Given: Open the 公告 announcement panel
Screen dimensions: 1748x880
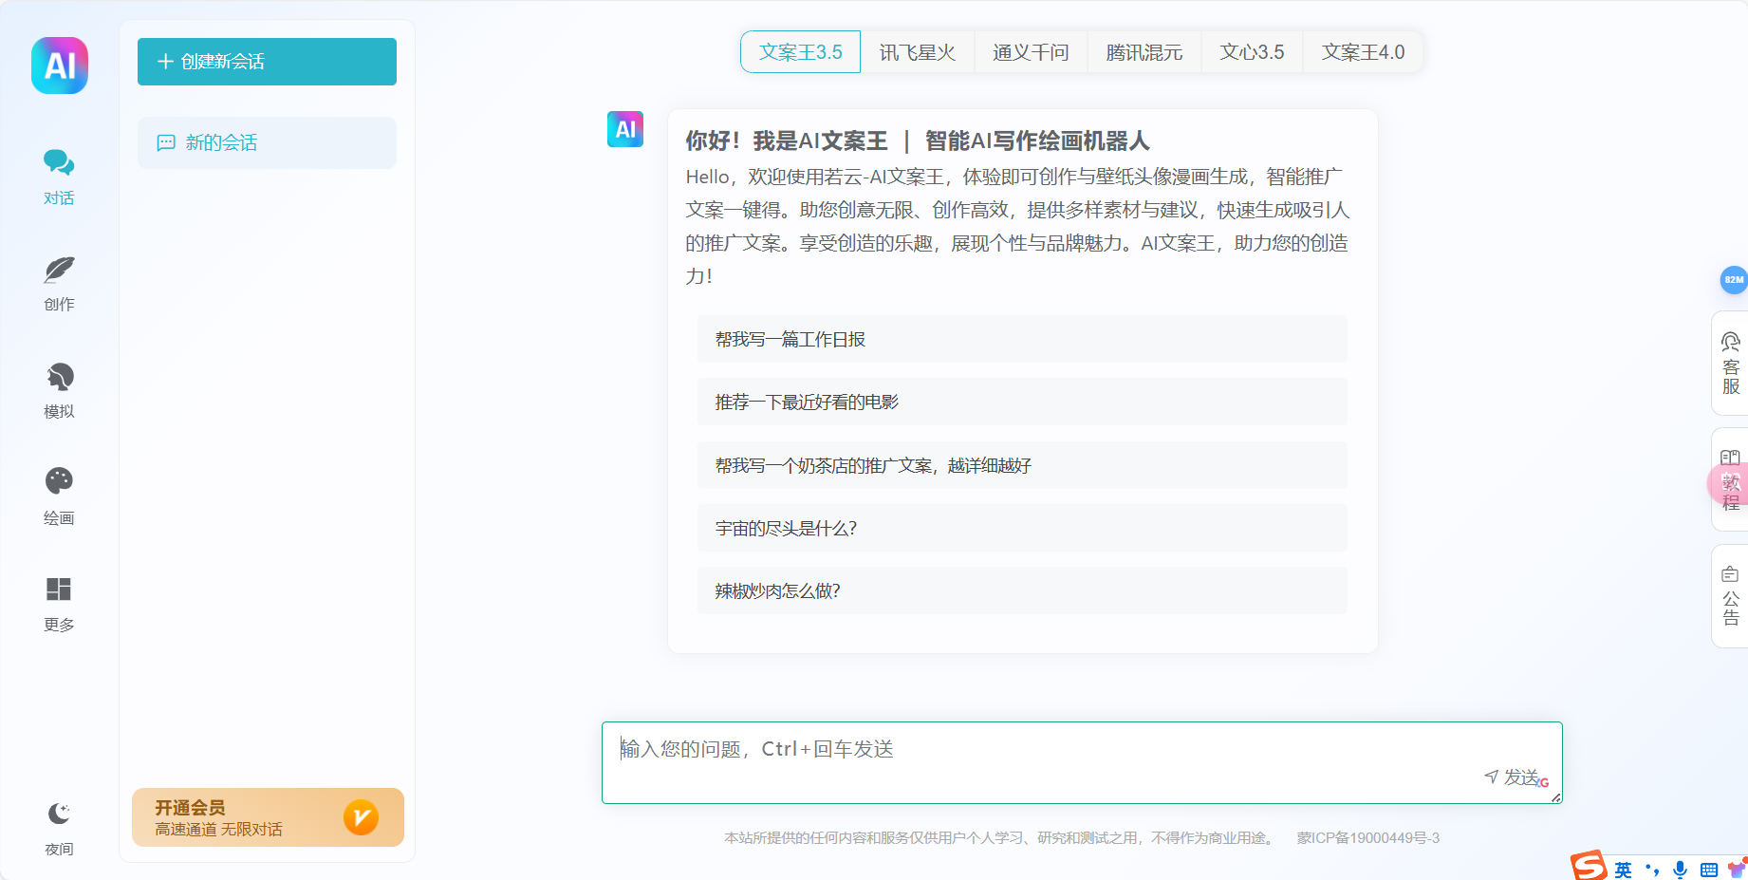Looking at the screenshot, I should pos(1730,593).
